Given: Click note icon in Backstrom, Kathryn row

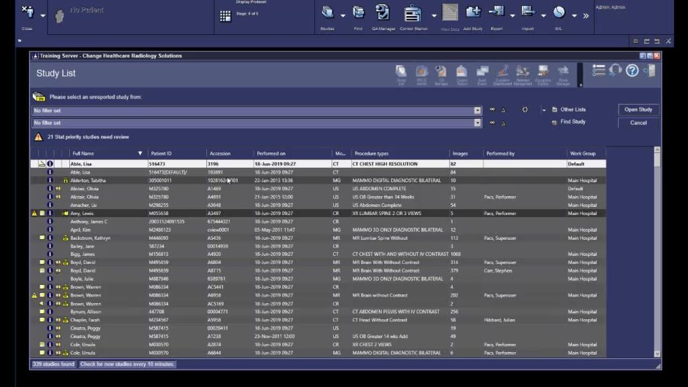Looking at the screenshot, I should point(42,238).
